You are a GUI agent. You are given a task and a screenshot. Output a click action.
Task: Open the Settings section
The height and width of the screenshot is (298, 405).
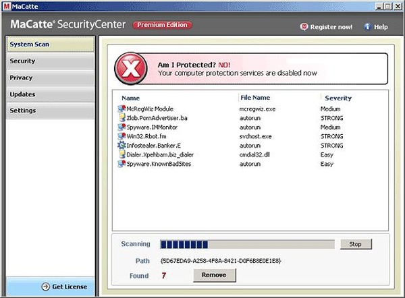pyautogui.click(x=51, y=111)
